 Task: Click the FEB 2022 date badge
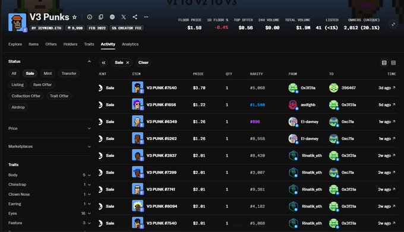tap(97, 28)
